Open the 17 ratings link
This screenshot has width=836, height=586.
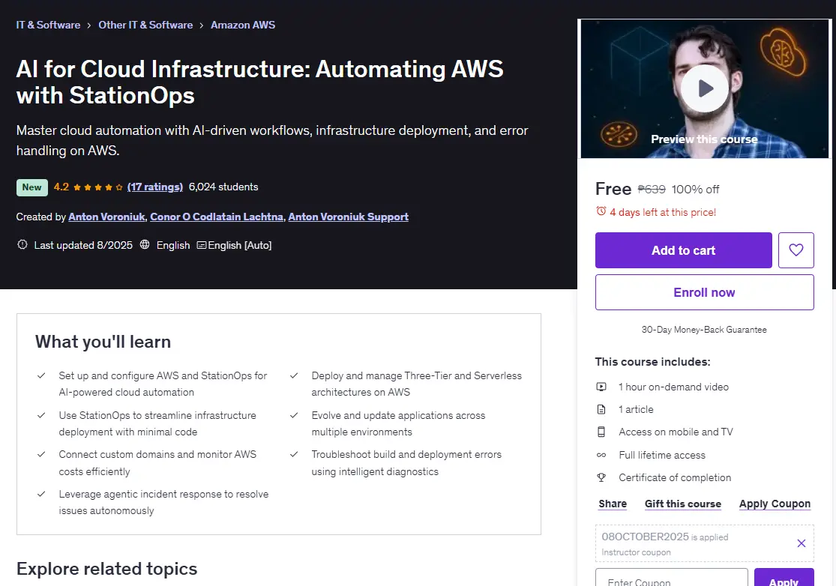click(155, 187)
